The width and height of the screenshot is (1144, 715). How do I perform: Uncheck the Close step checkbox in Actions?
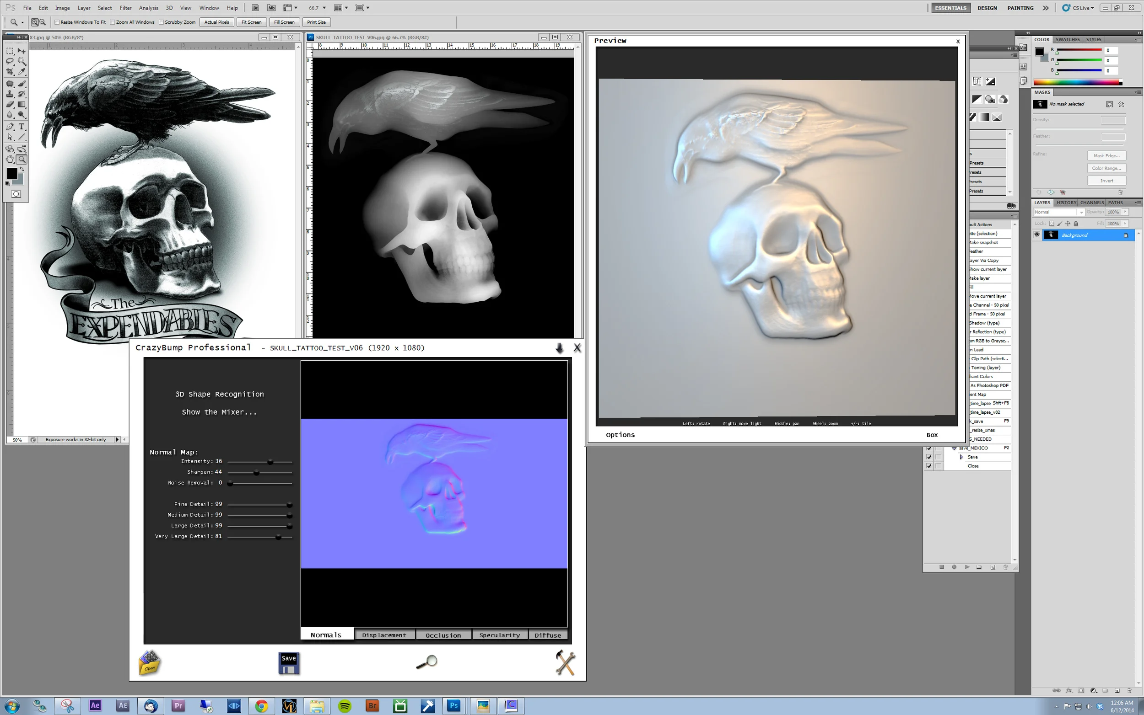point(928,466)
